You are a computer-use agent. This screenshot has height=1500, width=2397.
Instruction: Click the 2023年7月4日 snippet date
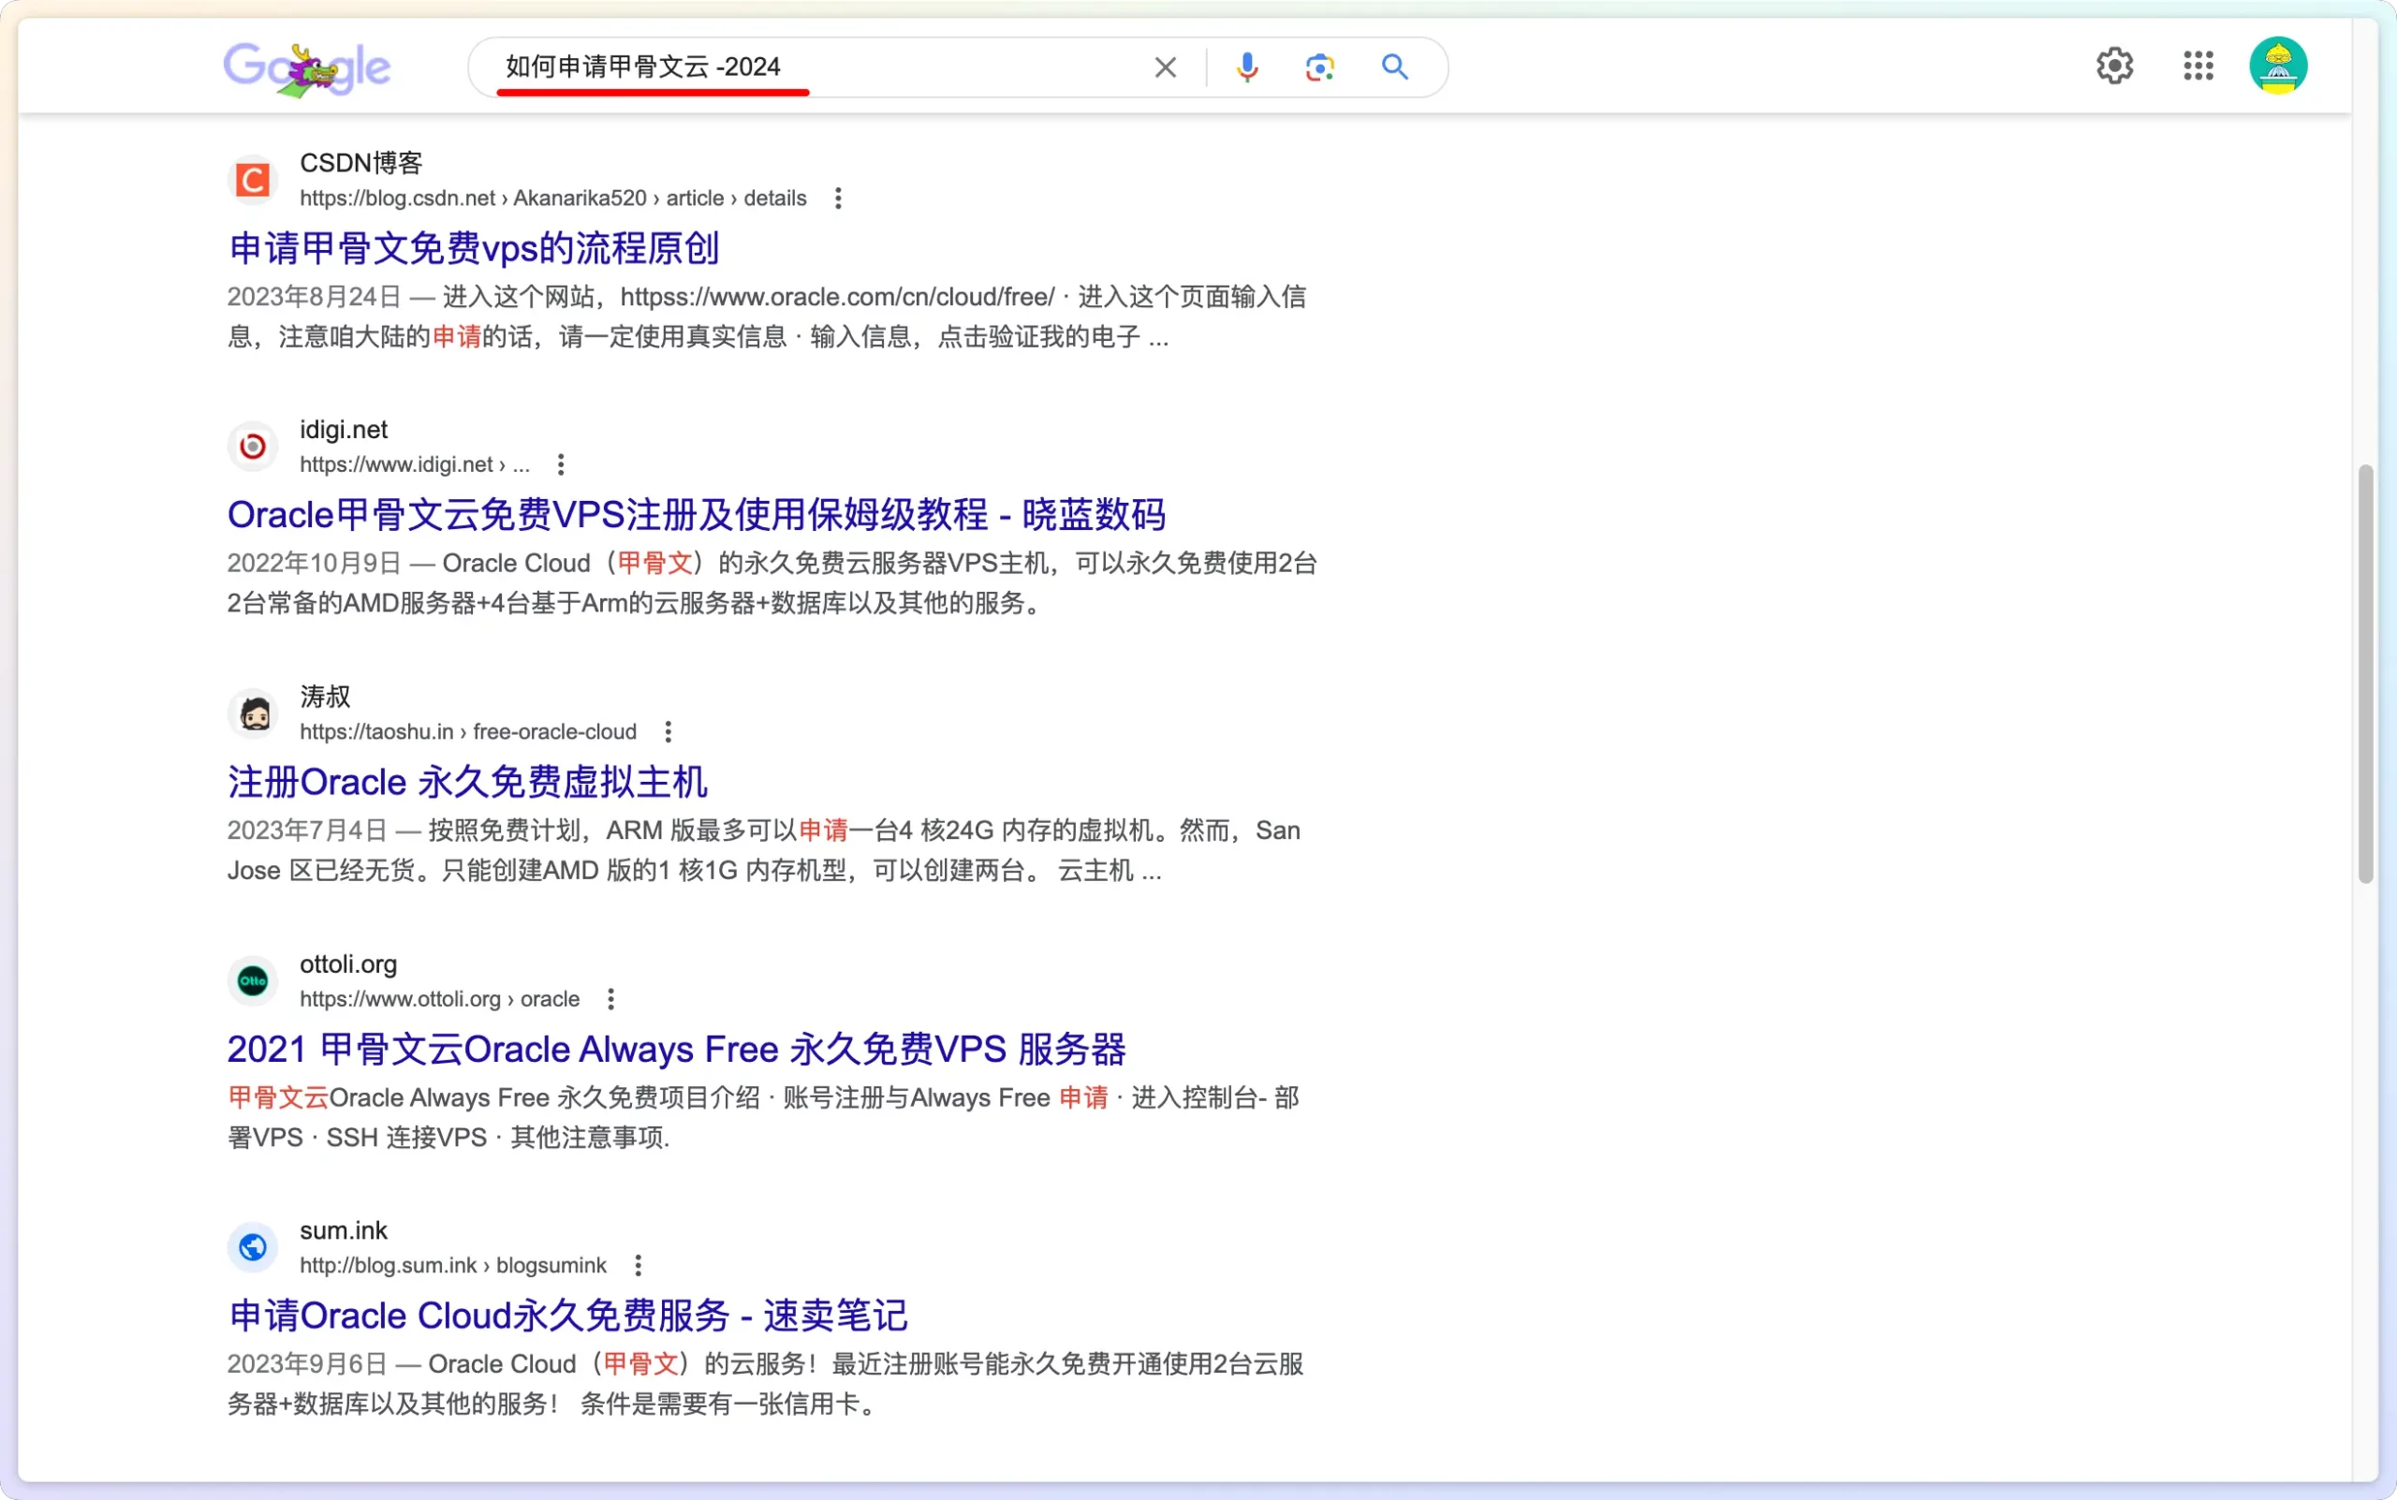click(306, 831)
